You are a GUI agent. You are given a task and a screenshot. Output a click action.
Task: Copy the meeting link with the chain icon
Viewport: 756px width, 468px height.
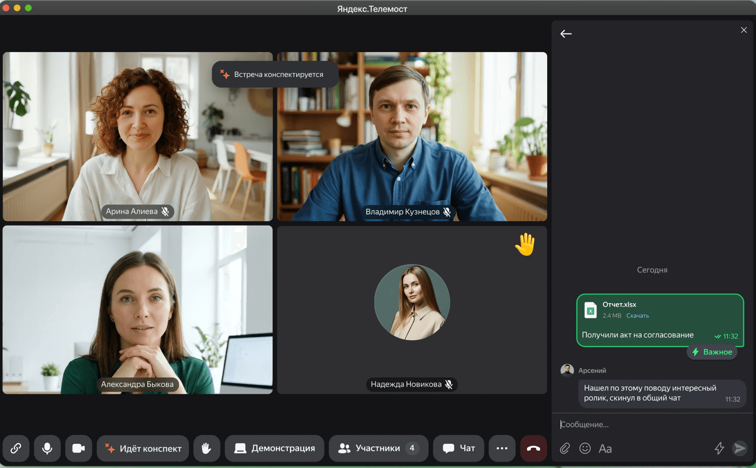(x=16, y=448)
